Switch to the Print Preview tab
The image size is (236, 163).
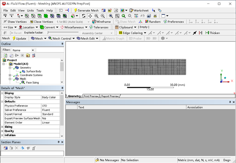(x=91, y=96)
